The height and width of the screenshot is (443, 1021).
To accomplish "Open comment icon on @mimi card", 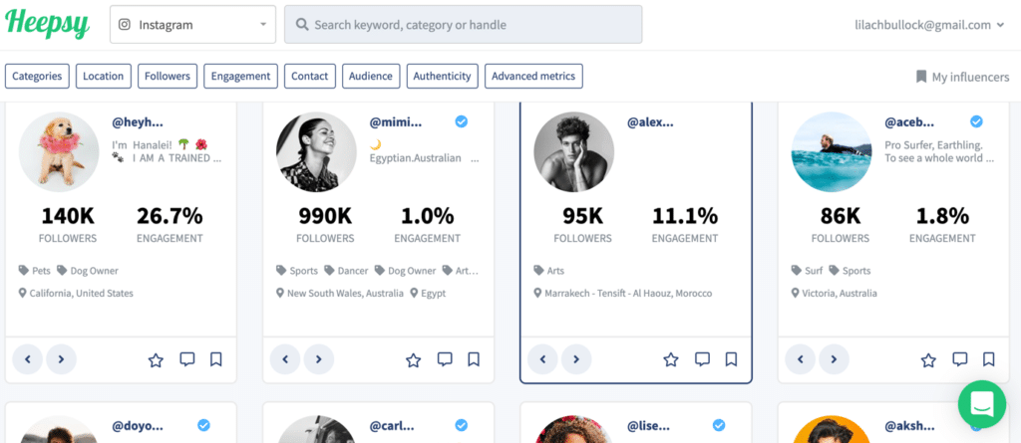I will pos(445,359).
